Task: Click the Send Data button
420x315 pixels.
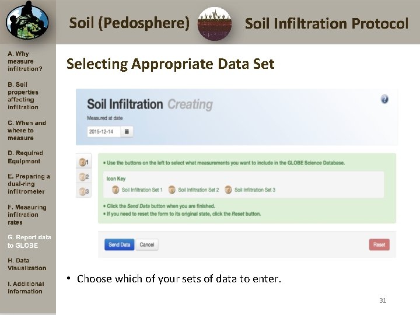Action: (119, 244)
